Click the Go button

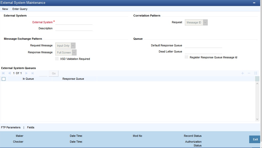point(54,73)
